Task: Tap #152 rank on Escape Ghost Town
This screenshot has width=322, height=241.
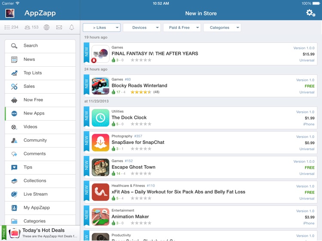Action: coord(129,161)
